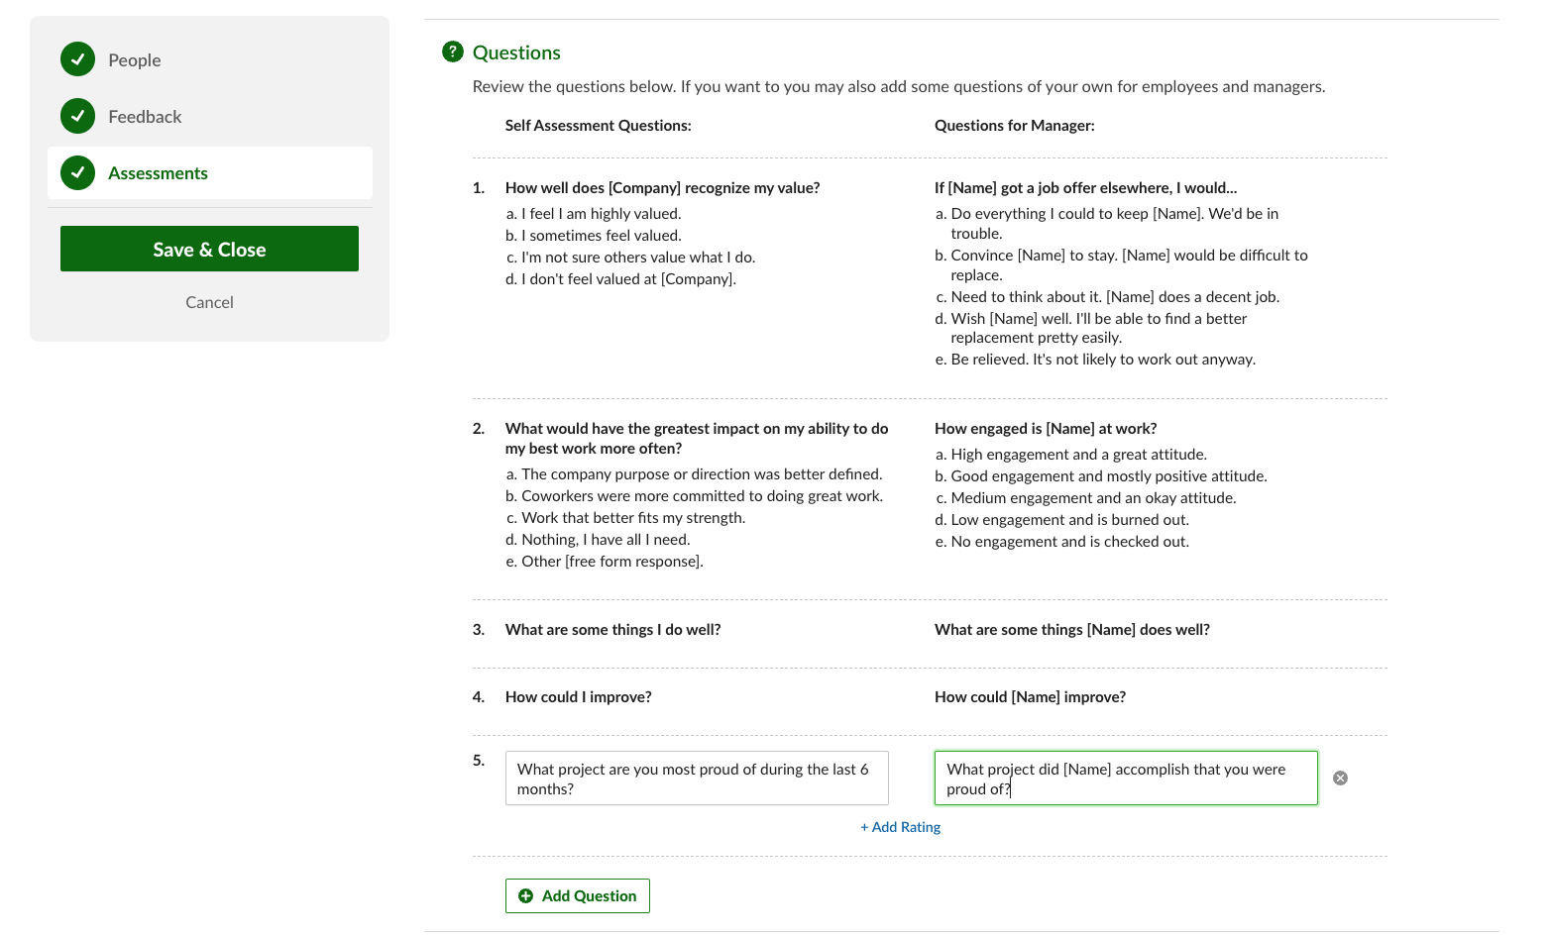The width and height of the screenshot is (1553, 936).
Task: Click the Add Question button
Action: point(578,895)
